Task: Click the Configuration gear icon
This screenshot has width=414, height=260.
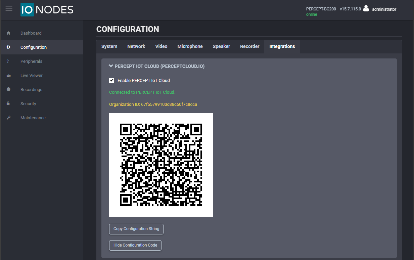Action: coord(8,47)
